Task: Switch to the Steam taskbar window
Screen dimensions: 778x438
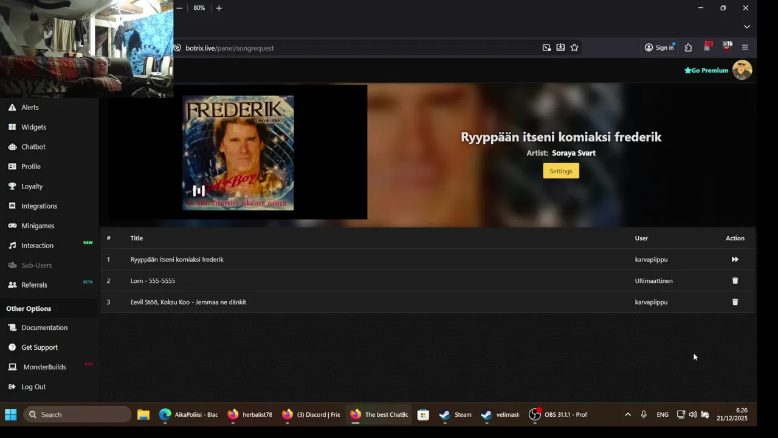Action: [x=455, y=415]
